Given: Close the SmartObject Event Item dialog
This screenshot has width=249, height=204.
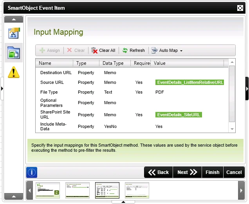Looking at the screenshot, I should (x=240, y=8).
